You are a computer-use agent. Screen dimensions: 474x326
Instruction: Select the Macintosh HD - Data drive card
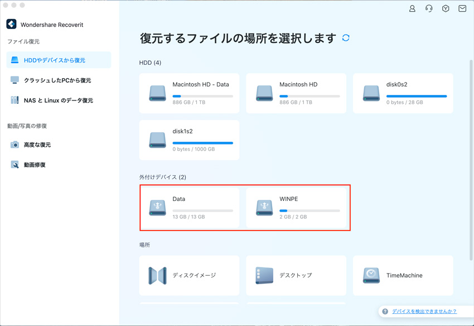(x=189, y=93)
